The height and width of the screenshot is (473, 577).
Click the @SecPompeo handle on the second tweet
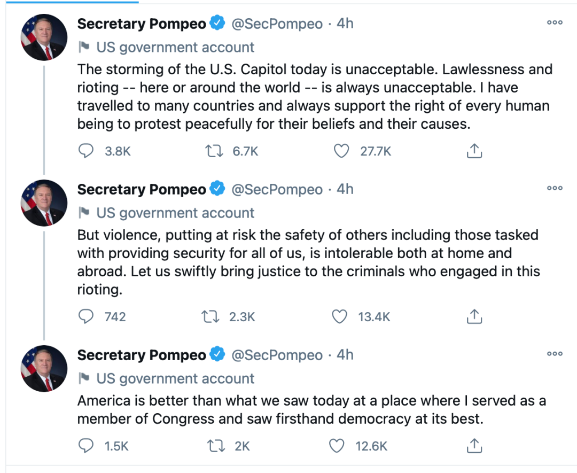[x=277, y=190]
